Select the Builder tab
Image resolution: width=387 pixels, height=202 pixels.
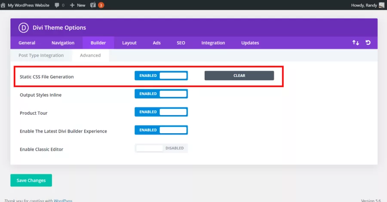tap(98, 43)
